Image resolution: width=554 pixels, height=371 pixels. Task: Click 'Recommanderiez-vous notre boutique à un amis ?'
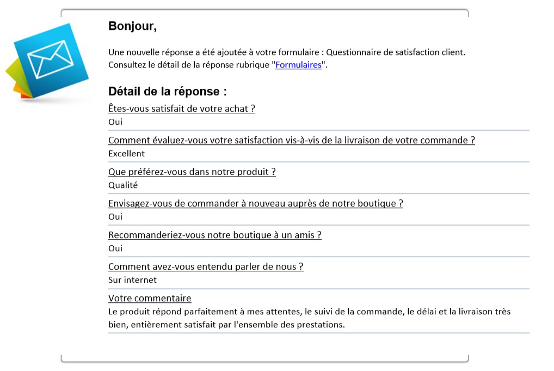tap(215, 235)
